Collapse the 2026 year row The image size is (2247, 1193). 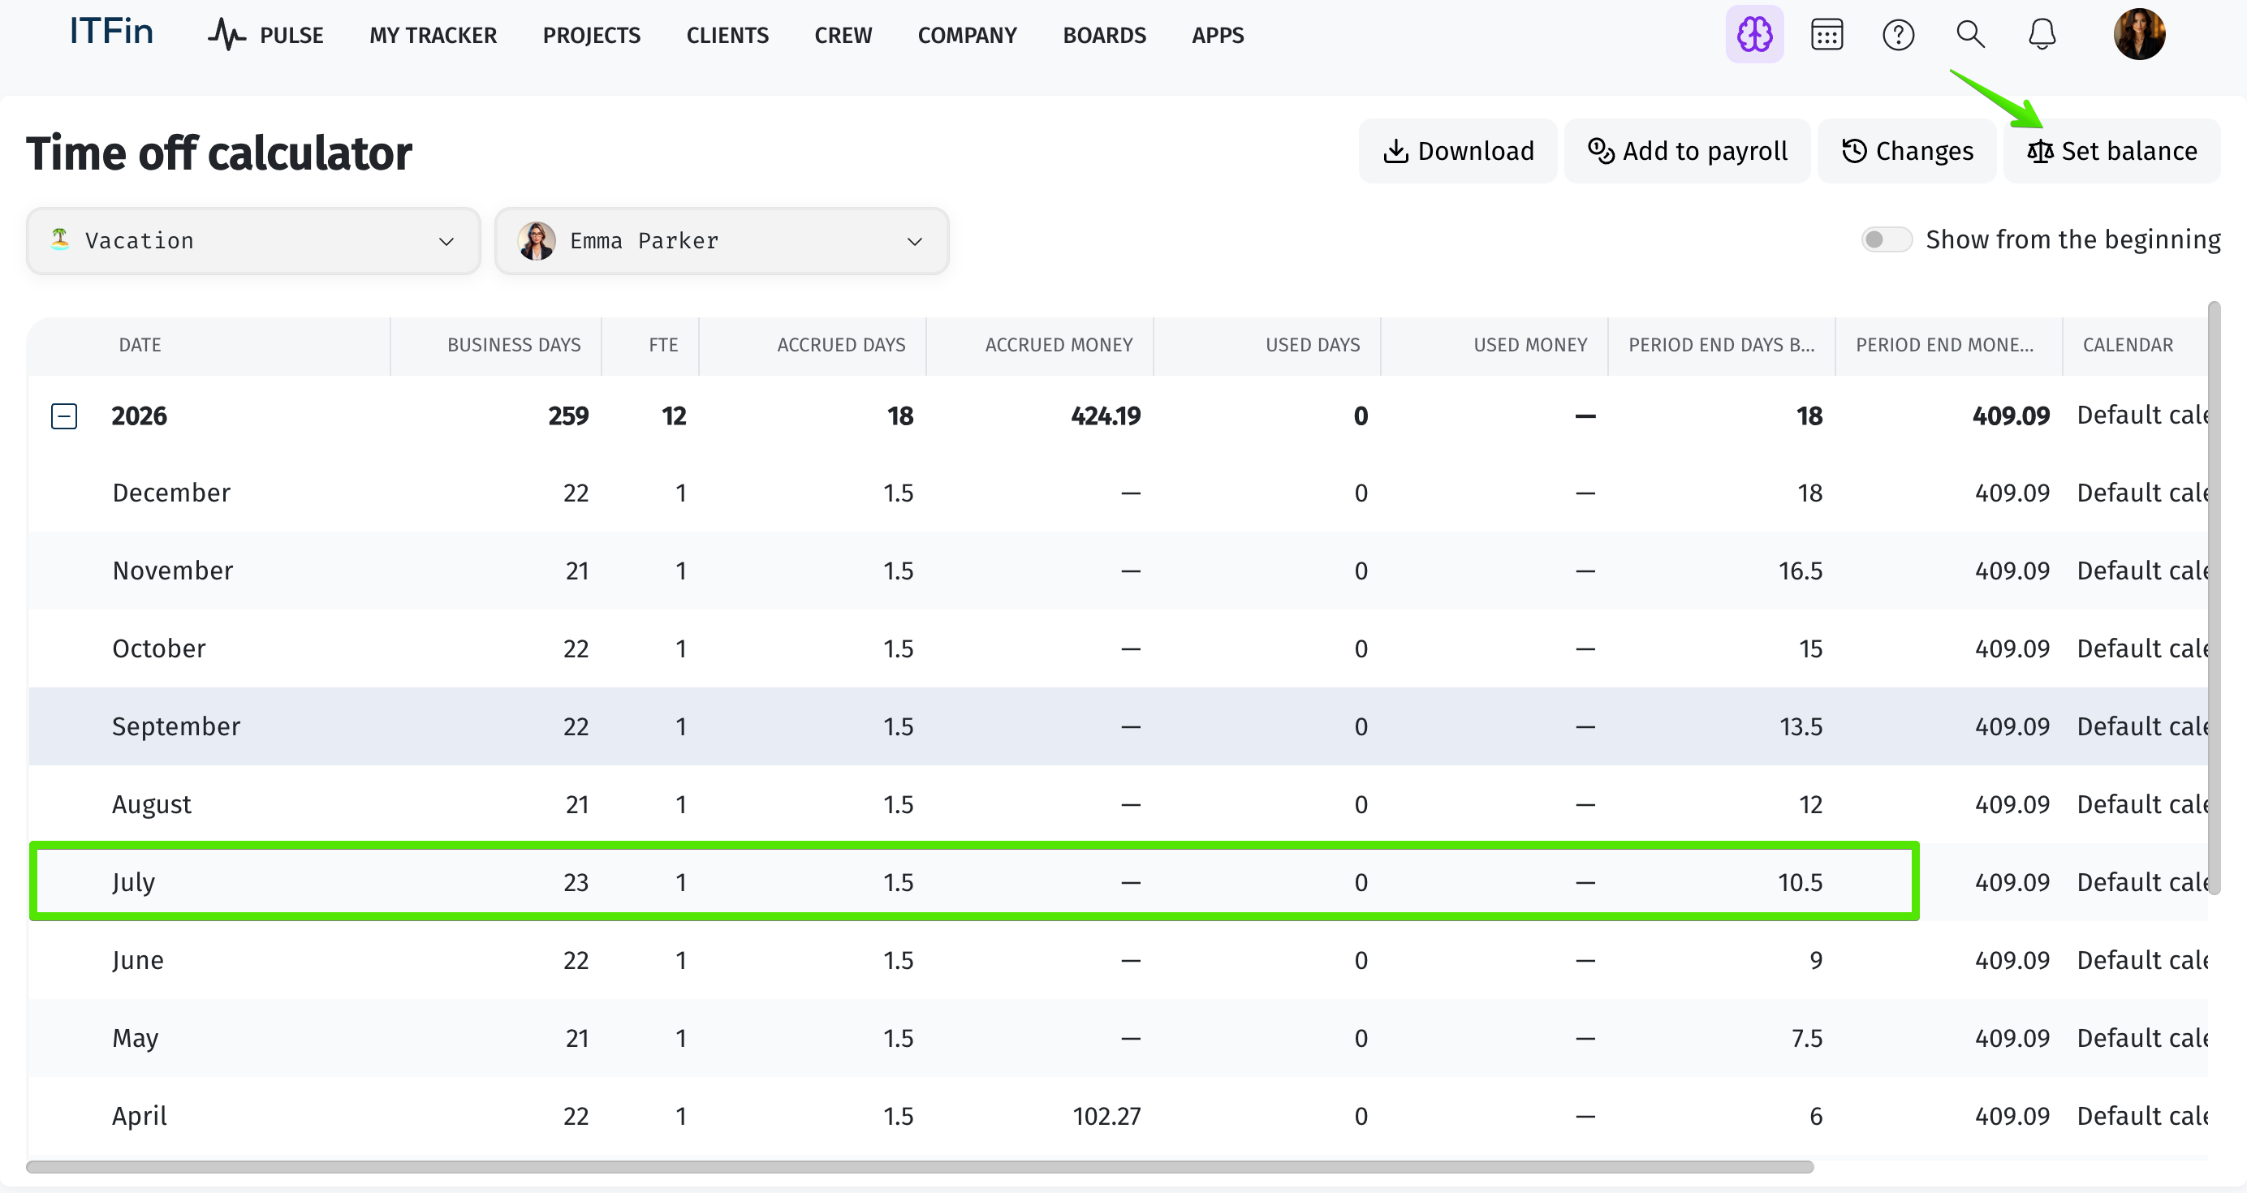point(63,416)
